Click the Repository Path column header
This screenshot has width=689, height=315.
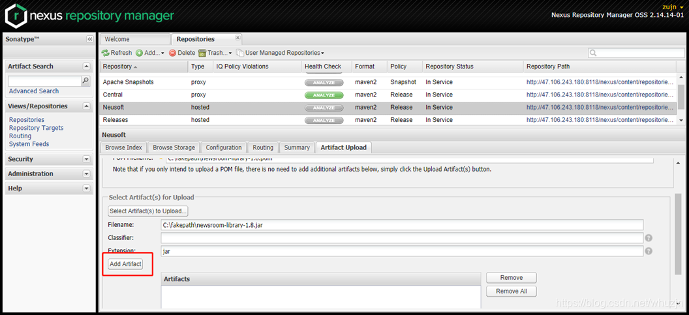(x=600, y=67)
